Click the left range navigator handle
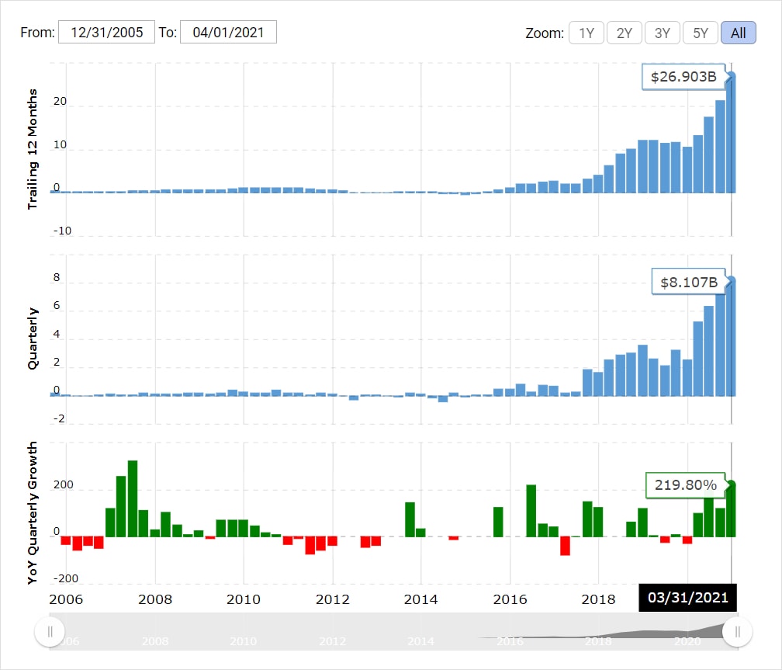This screenshot has width=782, height=670. [x=50, y=631]
